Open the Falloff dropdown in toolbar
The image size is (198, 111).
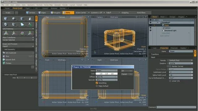pyautogui.click(x=113, y=13)
